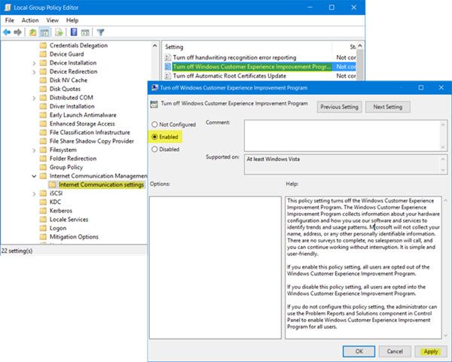Click the Apply button
This screenshot has height=362, width=452.
pyautogui.click(x=431, y=351)
